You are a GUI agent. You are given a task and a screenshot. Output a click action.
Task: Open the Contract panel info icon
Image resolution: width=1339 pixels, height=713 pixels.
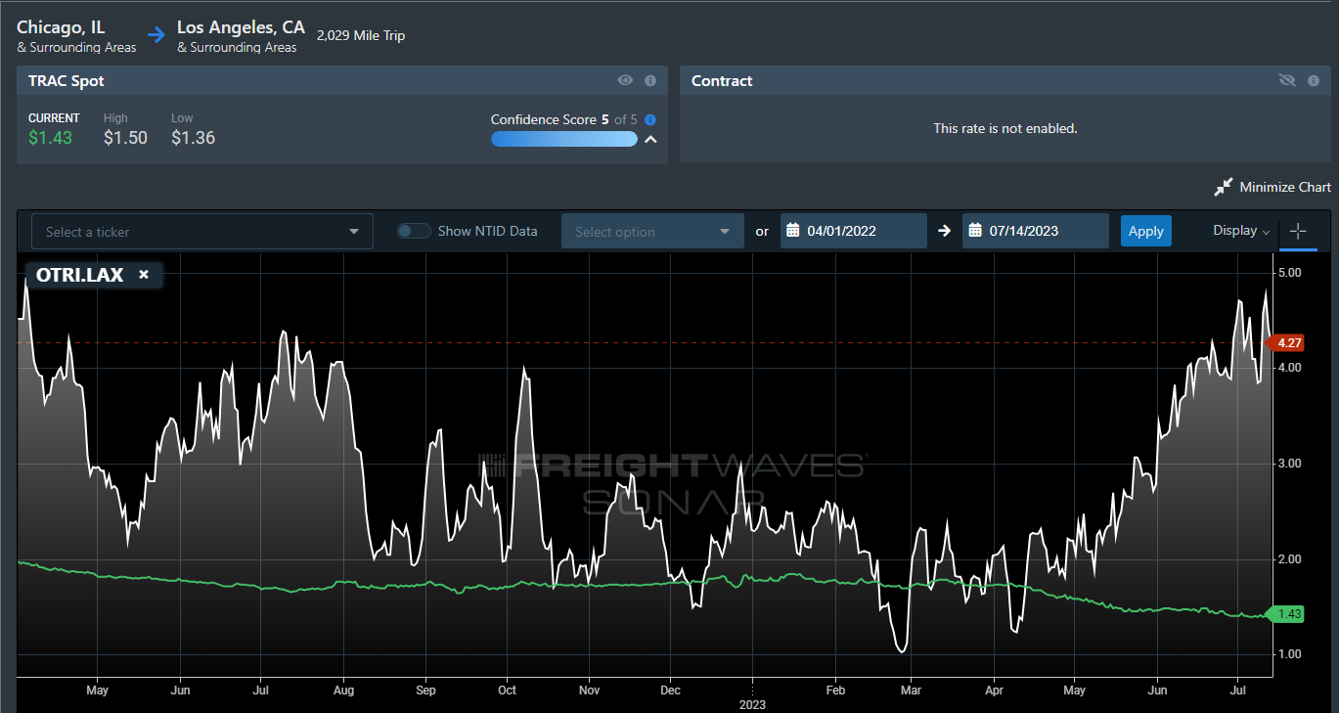[1313, 81]
